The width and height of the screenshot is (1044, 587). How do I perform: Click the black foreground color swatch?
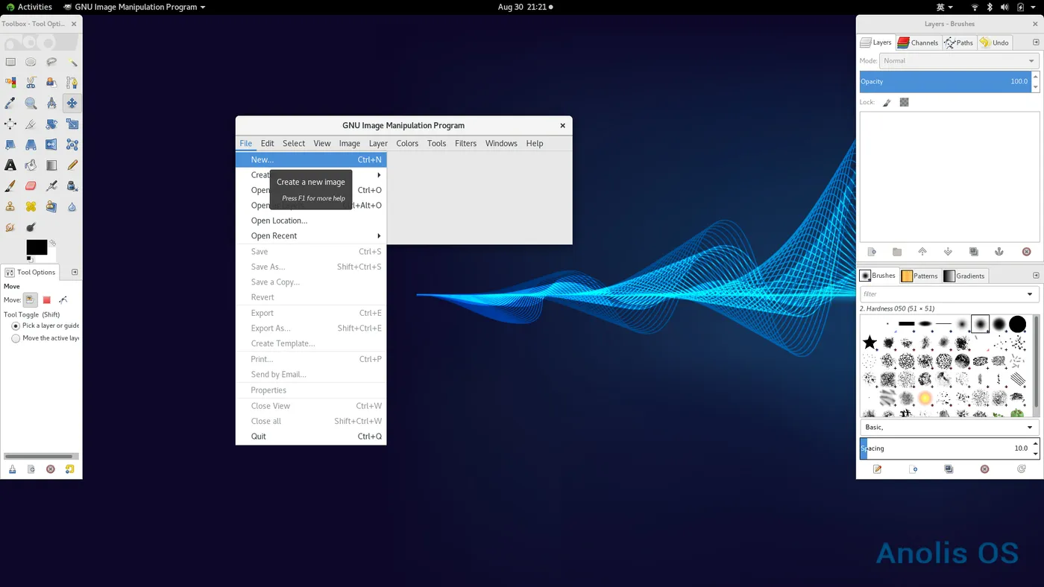click(35, 247)
